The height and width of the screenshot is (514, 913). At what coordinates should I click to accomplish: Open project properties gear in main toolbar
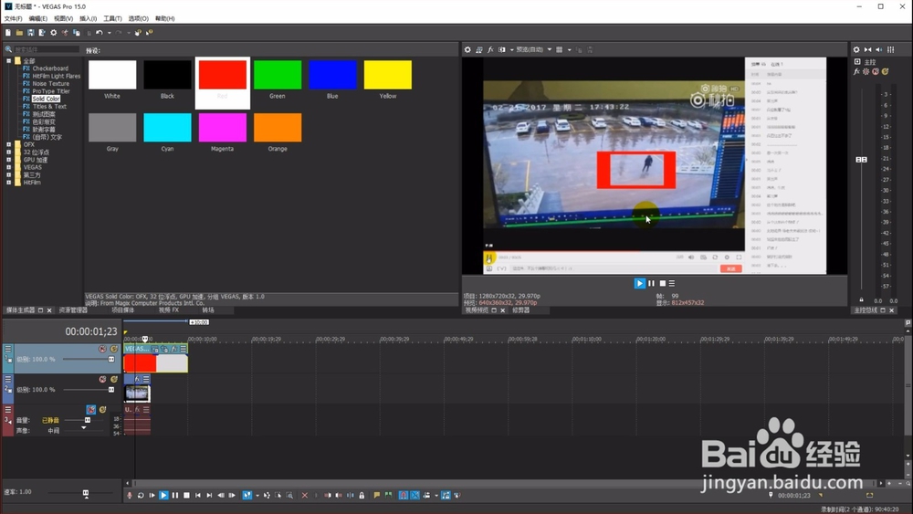(x=54, y=33)
